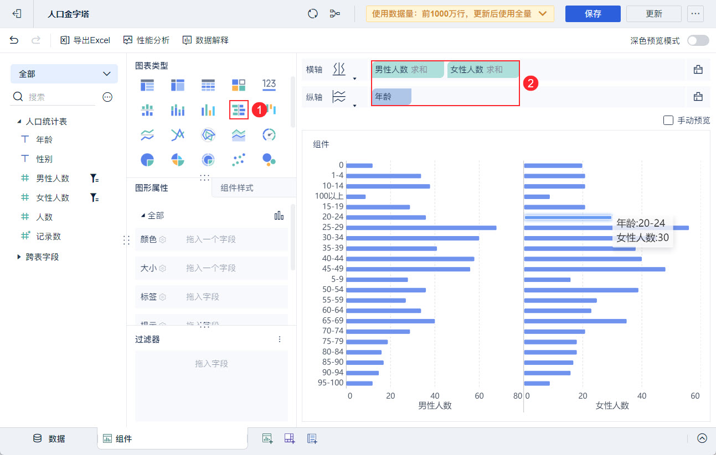716x455 pixels.
Task: Click the redo arrow icon
Action: coord(36,40)
